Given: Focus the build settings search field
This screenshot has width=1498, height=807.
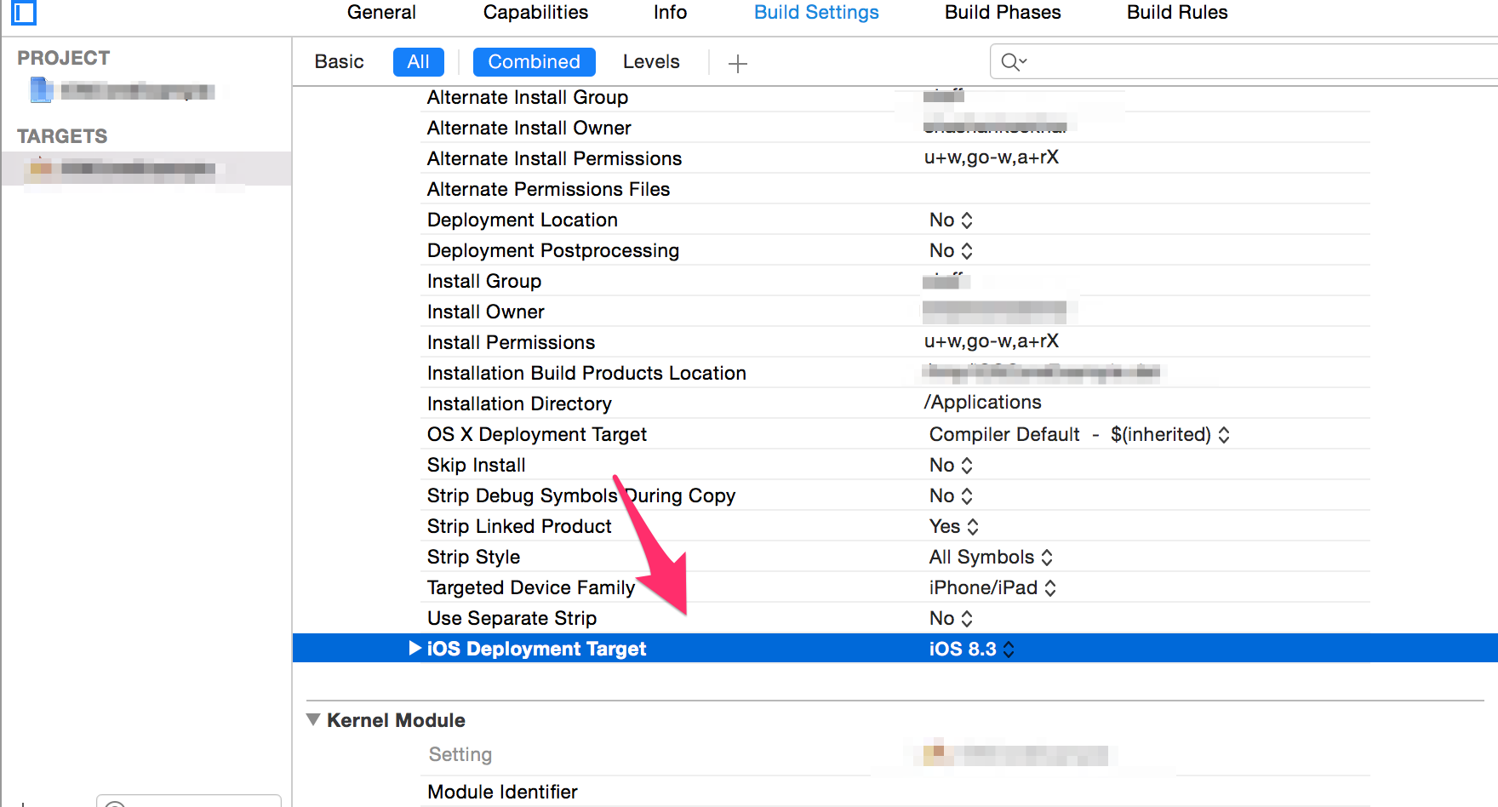Looking at the screenshot, I should (1243, 62).
